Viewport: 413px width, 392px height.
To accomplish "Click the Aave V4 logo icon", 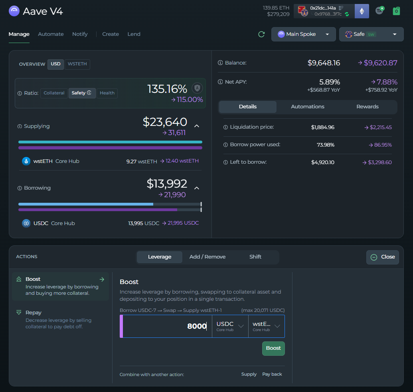I will tap(14, 11).
